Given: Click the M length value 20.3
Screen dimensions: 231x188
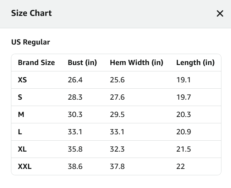Looking at the screenshot, I should (x=183, y=114).
